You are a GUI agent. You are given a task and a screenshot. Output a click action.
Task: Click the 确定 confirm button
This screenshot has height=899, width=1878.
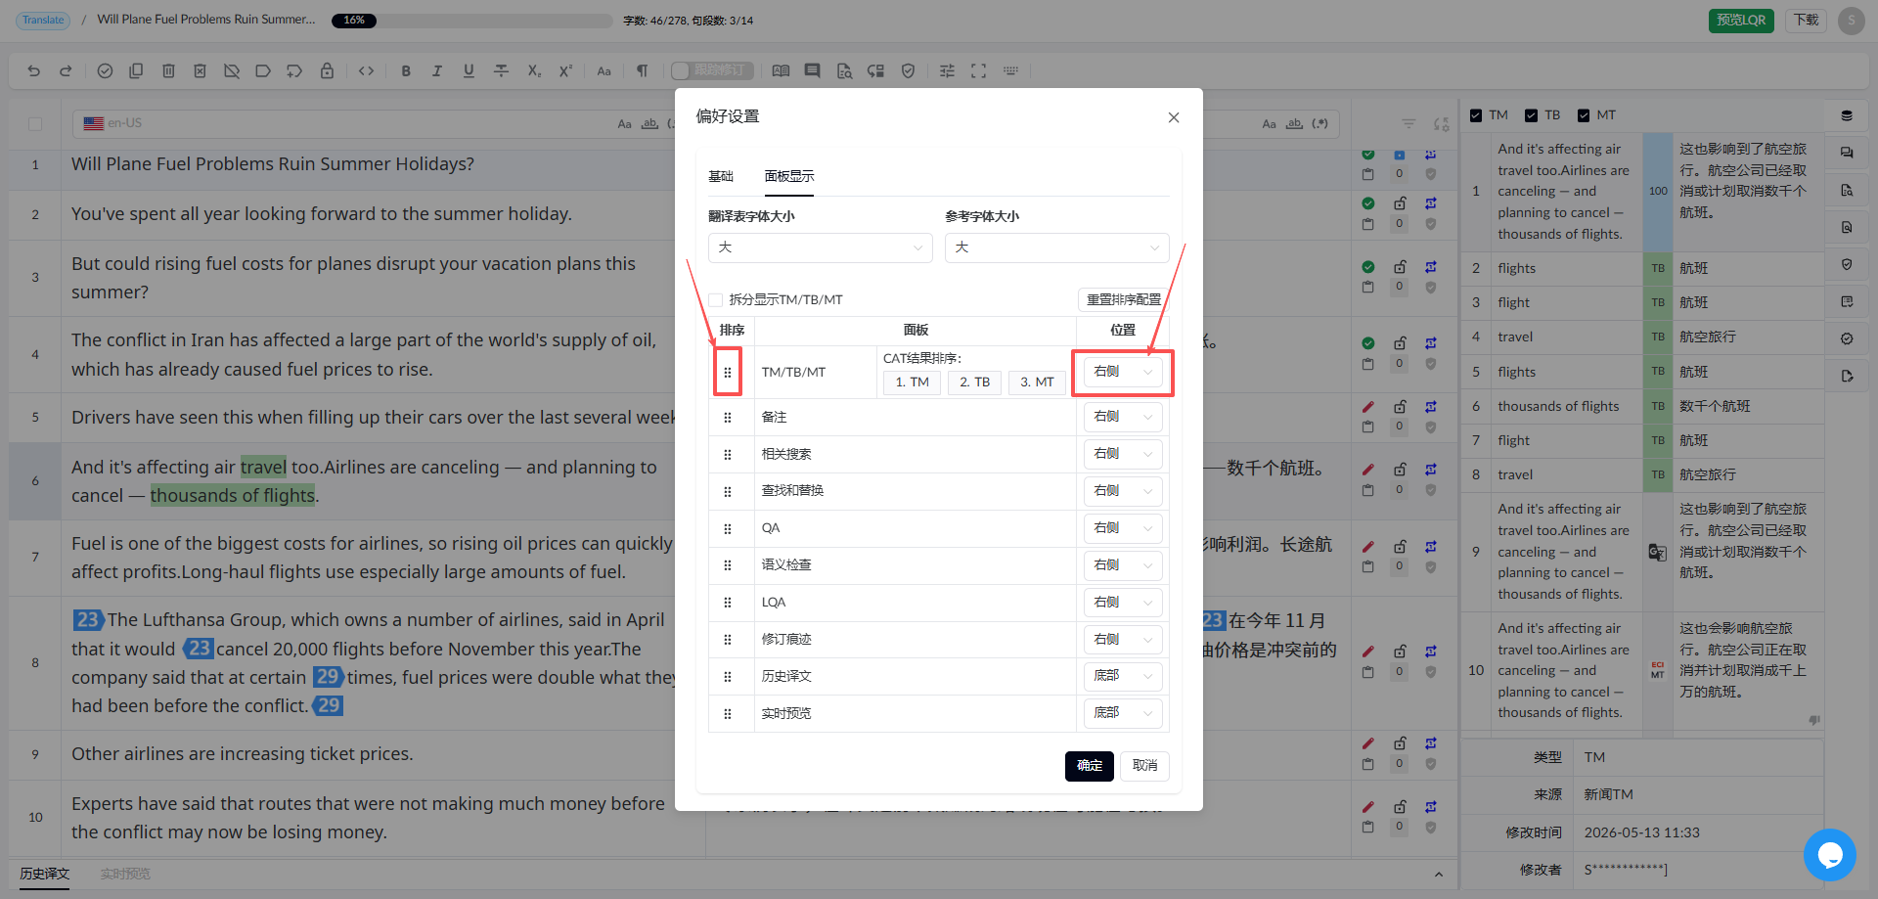(x=1090, y=765)
